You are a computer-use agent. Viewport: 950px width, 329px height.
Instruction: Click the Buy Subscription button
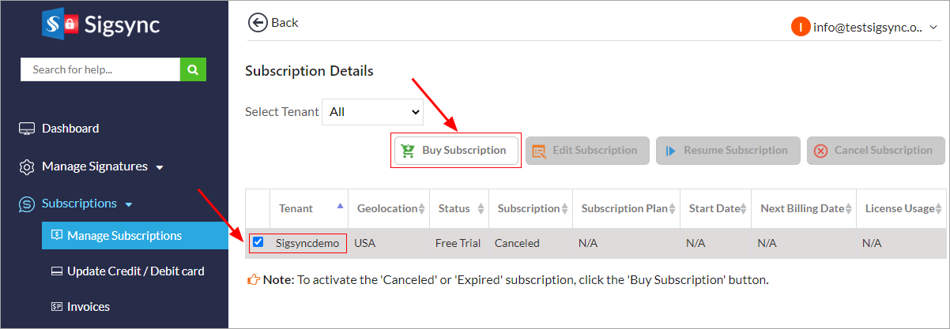click(x=456, y=151)
